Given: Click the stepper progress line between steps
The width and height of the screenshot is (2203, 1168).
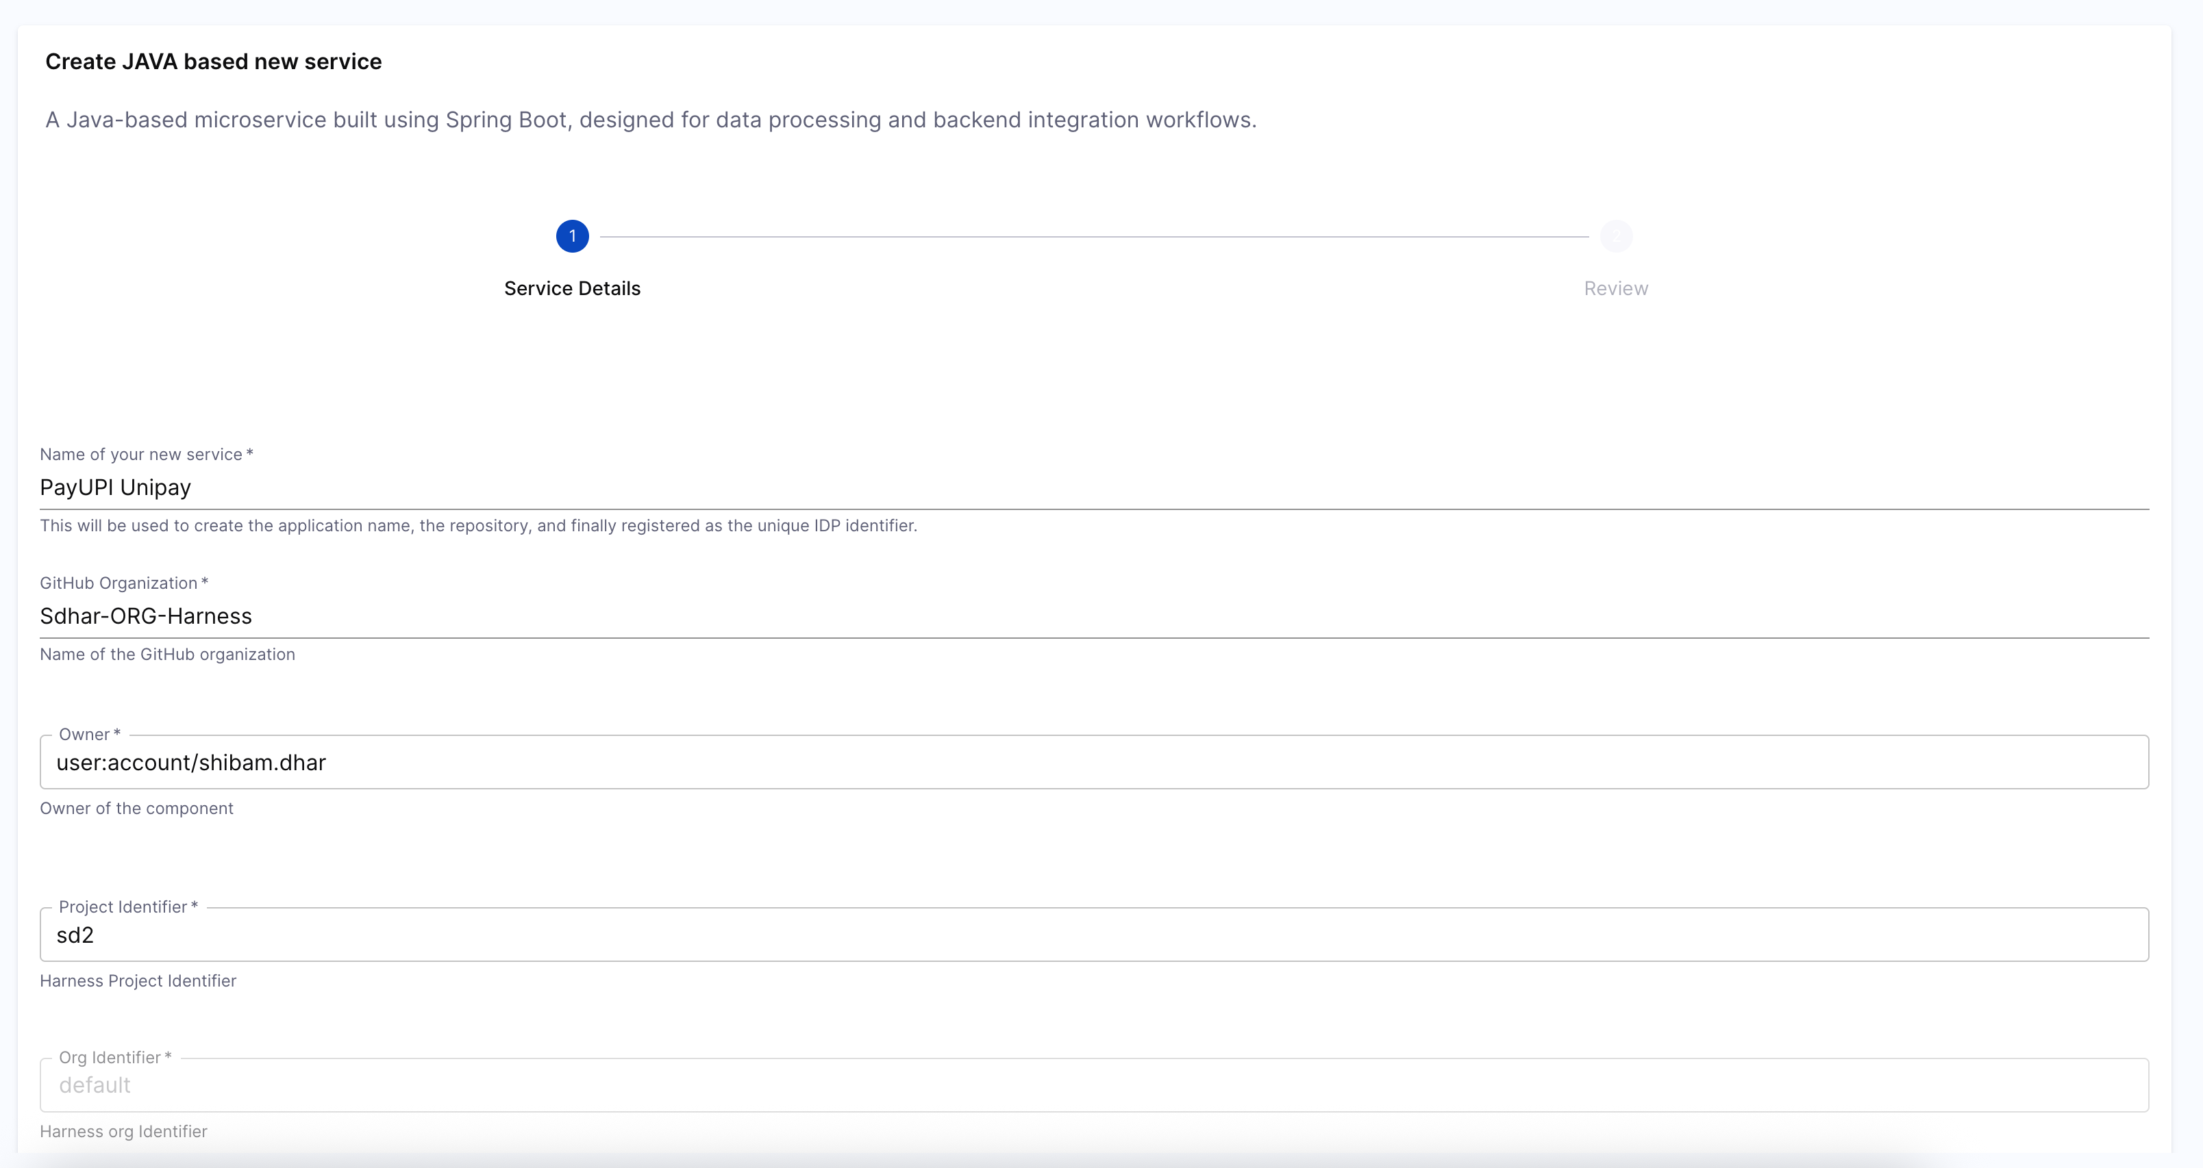Looking at the screenshot, I should 1095,236.
